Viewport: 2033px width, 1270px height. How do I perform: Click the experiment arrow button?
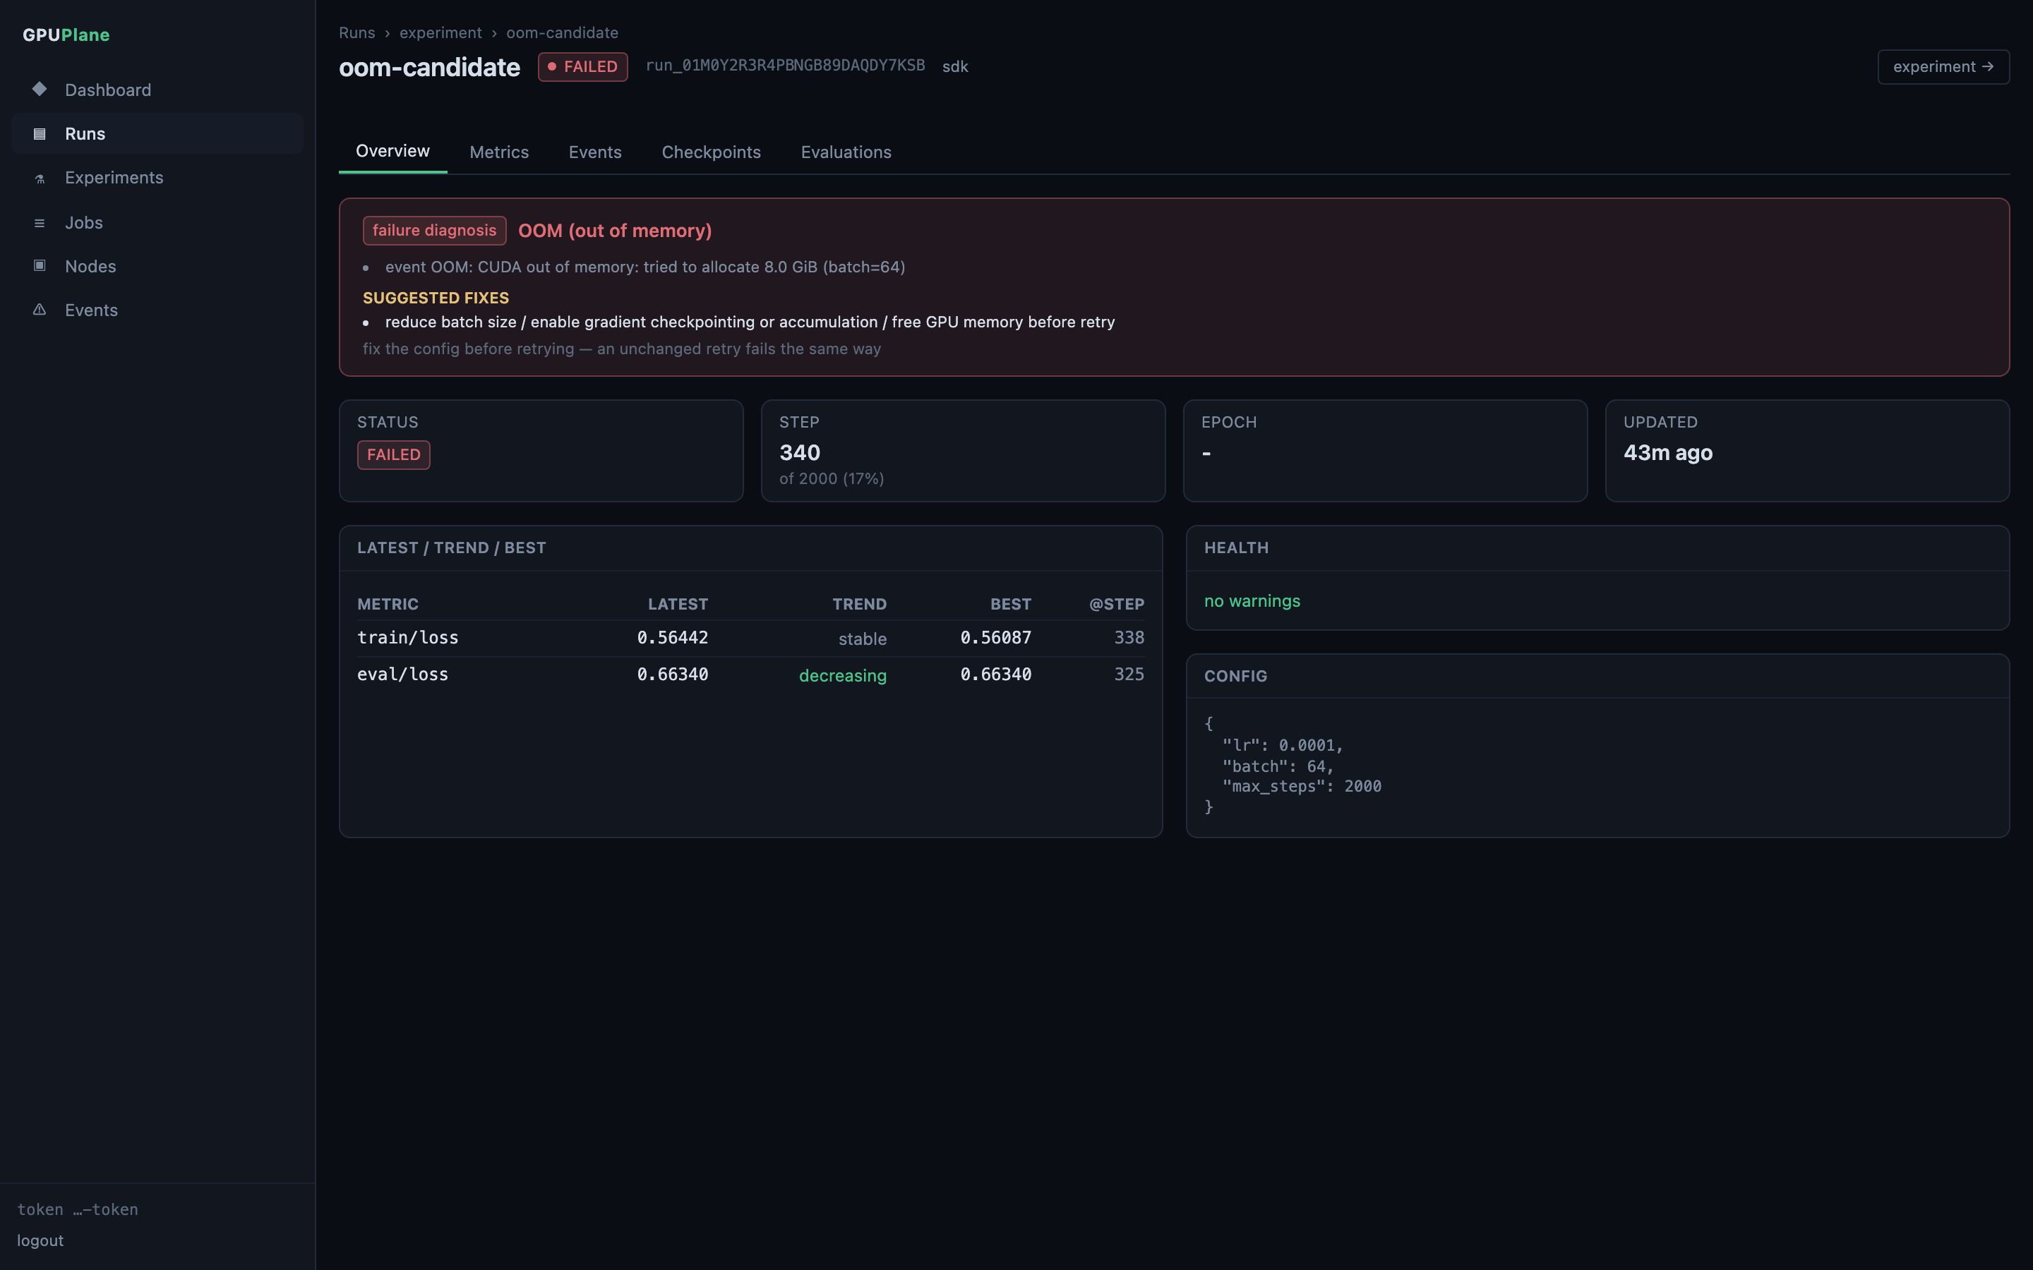(x=1943, y=66)
